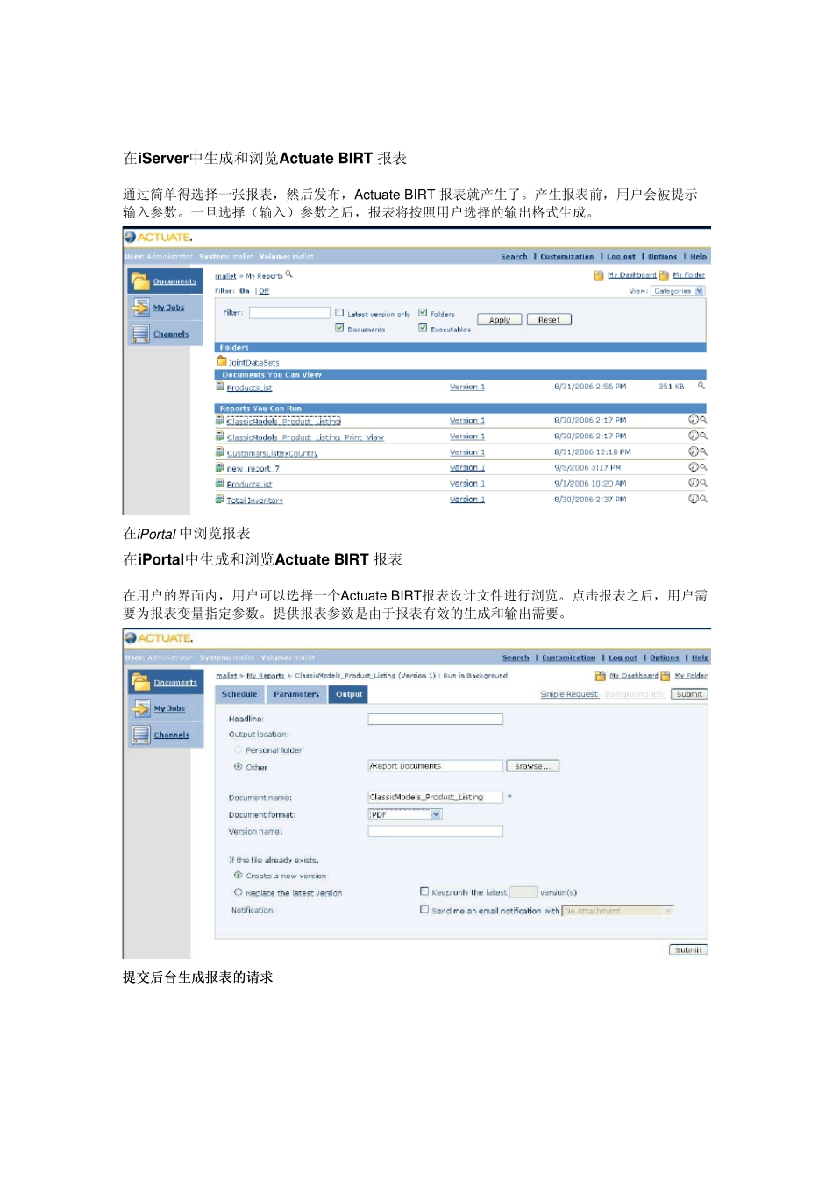Open My Jobs icon on Run in Background page

point(141,708)
